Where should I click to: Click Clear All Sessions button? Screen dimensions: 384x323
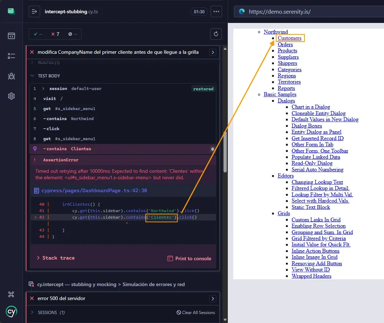[196, 313]
